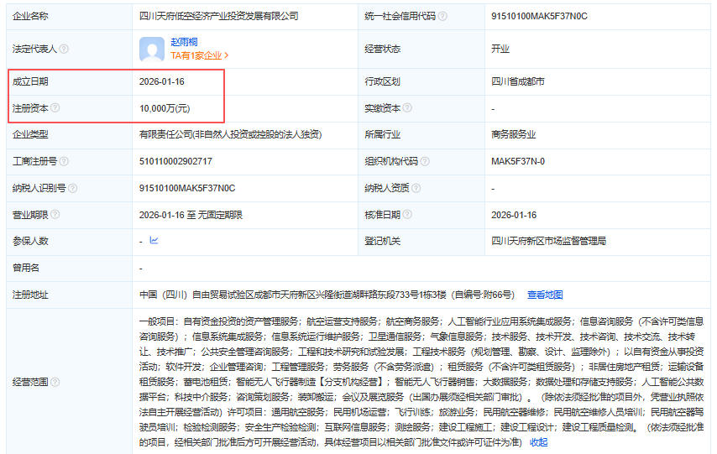The height and width of the screenshot is (454, 717).
Task: Click help icon next to 经营范围
Action: tap(55, 381)
